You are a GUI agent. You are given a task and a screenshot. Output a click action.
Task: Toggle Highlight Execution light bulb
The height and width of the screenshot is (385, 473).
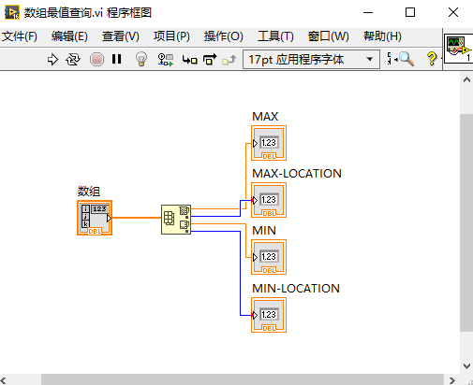click(141, 59)
